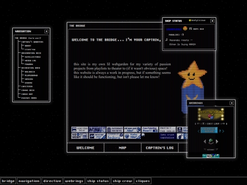Open the No WebP badge
247x185 pixels.
[80, 136]
